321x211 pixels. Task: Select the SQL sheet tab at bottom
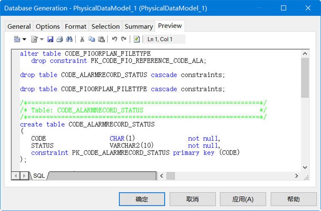point(39,176)
